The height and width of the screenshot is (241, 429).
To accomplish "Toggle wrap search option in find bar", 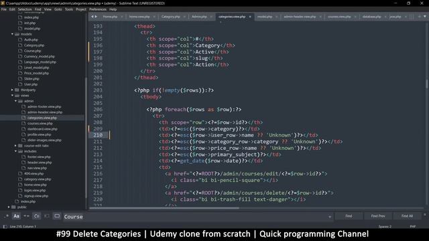I will [36, 216].
